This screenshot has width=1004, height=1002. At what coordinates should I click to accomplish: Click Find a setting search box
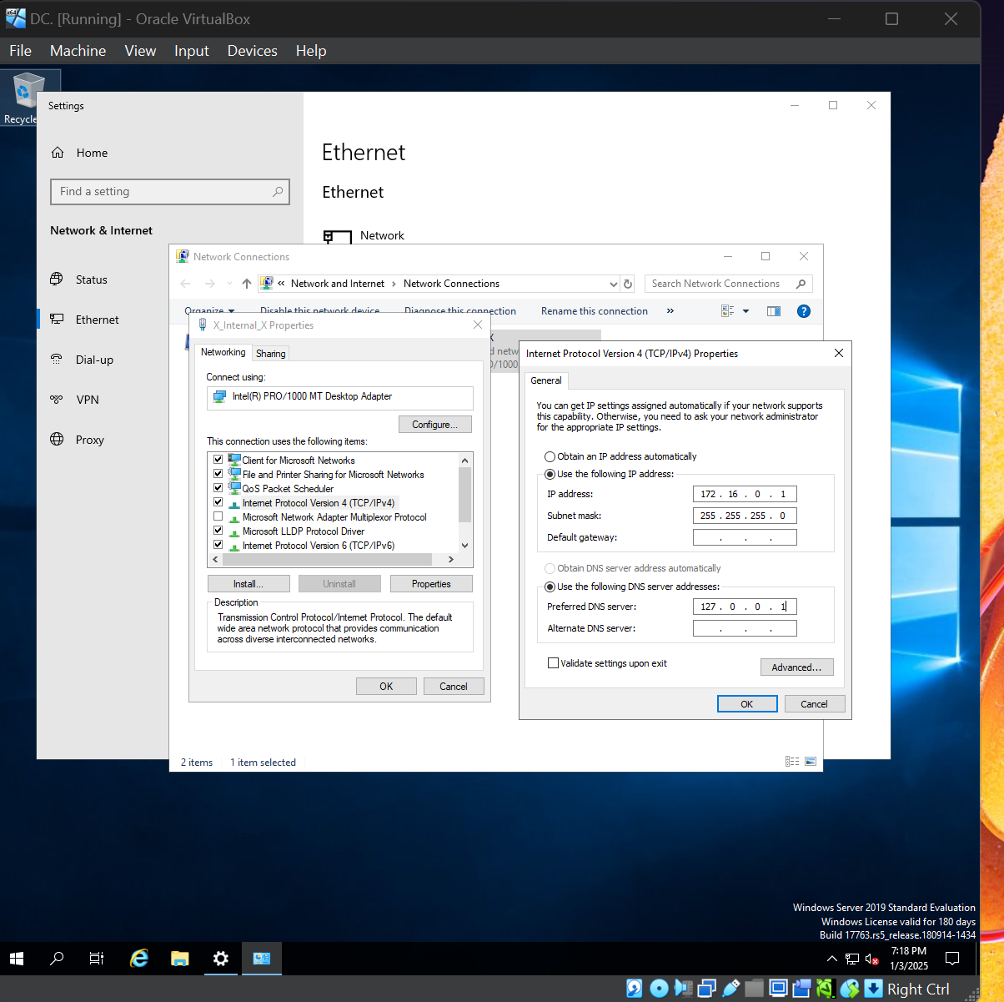click(x=170, y=192)
